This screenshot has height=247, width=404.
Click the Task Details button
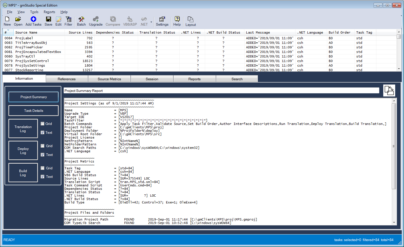[x=34, y=111]
